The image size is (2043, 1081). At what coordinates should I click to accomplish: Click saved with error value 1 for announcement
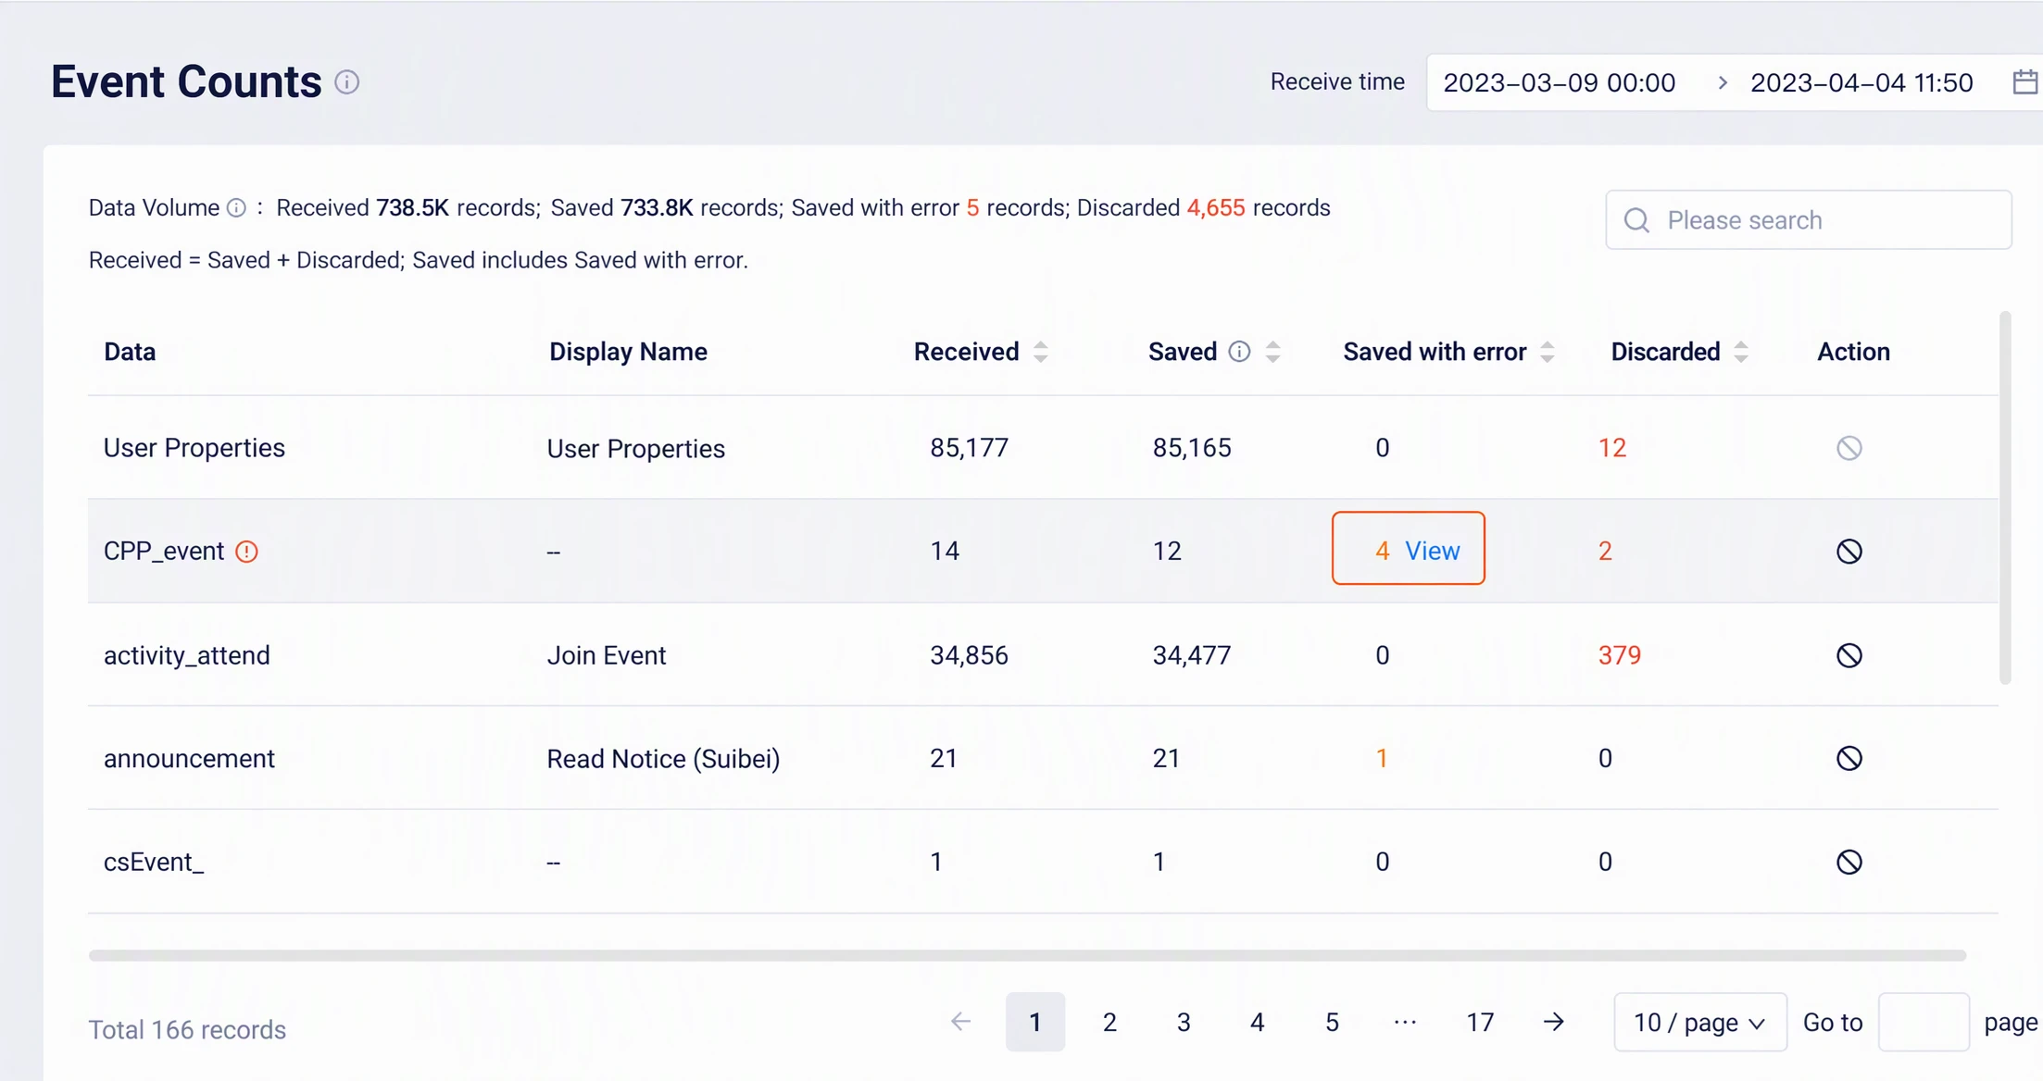click(1381, 759)
